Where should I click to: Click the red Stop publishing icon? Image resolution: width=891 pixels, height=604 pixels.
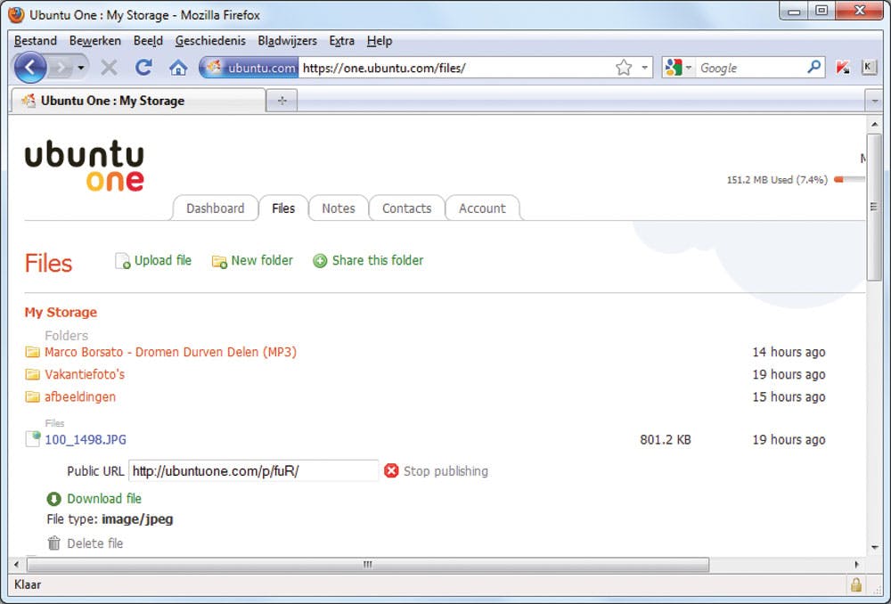(x=391, y=470)
